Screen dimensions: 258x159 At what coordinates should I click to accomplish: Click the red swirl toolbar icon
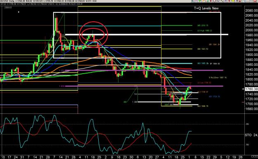point(240,1)
